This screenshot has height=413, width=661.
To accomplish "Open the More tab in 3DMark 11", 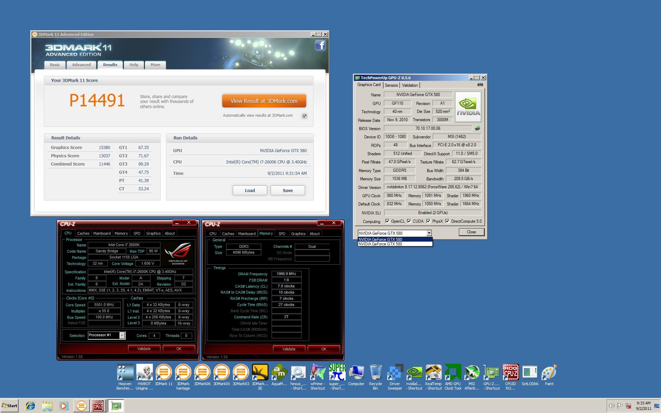I will 155,65.
